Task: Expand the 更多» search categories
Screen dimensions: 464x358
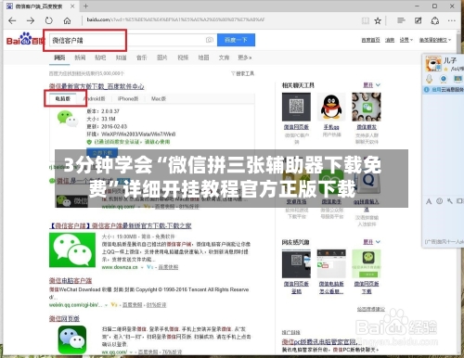Action: click(245, 58)
